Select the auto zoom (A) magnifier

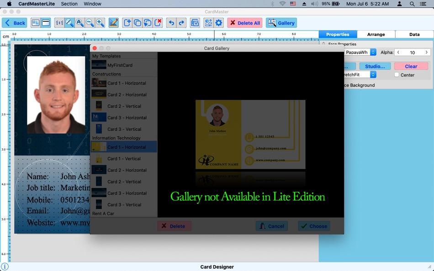(x=79, y=23)
